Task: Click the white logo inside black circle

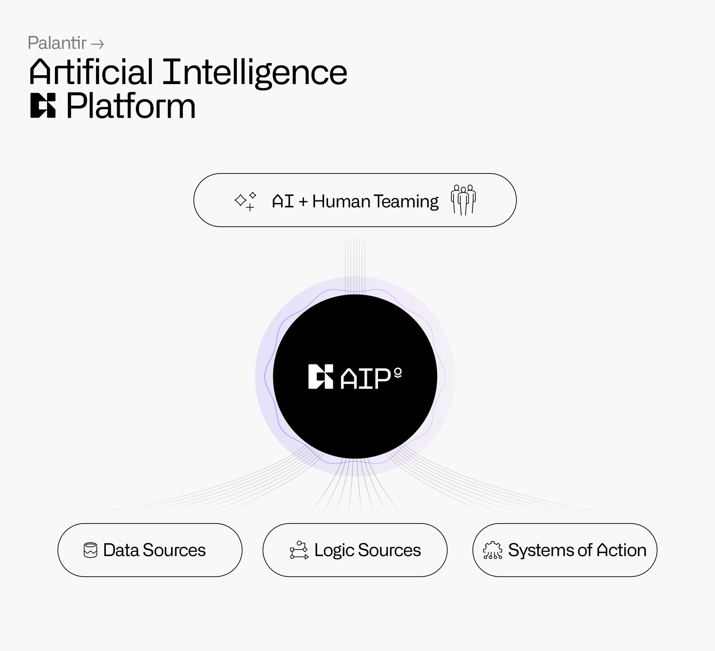Action: pos(320,376)
